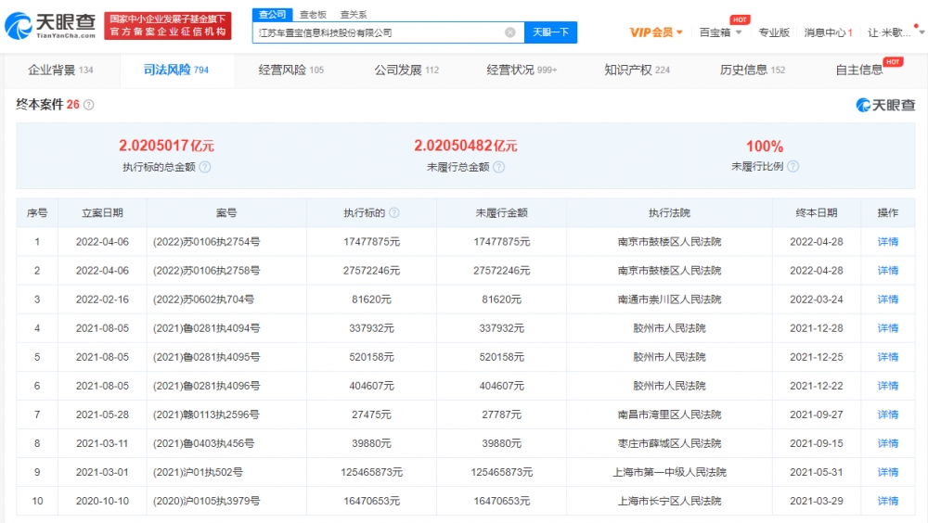Screen dimensions: 928x523
Task: Click the 125465873元 执行标的 amount
Action: [372, 472]
